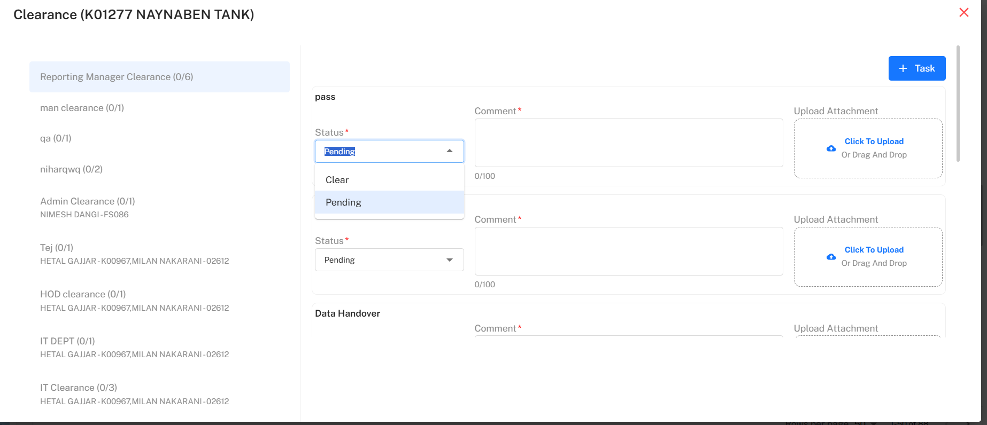Click the plus Task button
The image size is (987, 425).
pyautogui.click(x=916, y=68)
